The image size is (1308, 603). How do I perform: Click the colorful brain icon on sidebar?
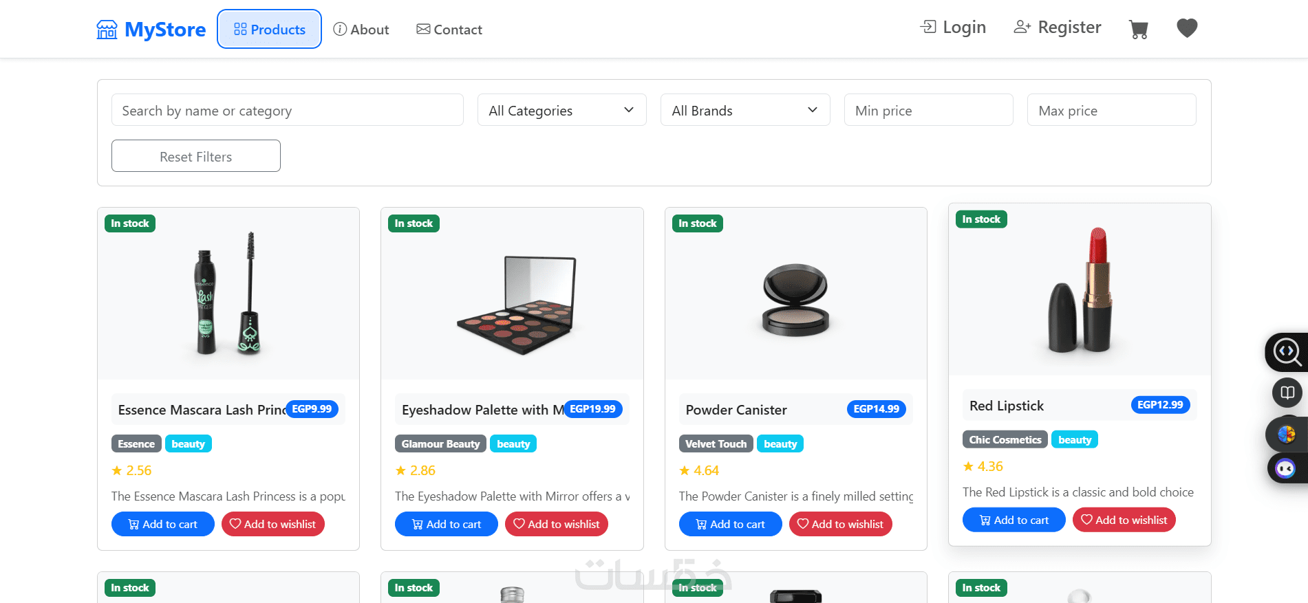click(x=1286, y=435)
